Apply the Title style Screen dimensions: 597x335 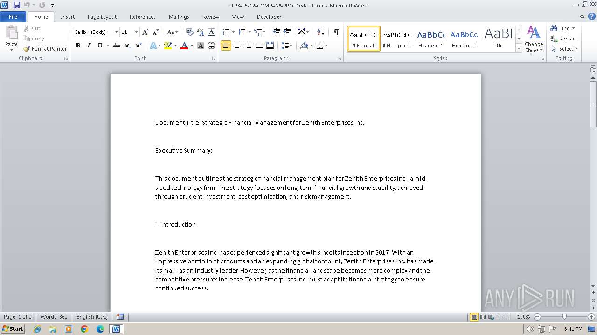click(498, 39)
